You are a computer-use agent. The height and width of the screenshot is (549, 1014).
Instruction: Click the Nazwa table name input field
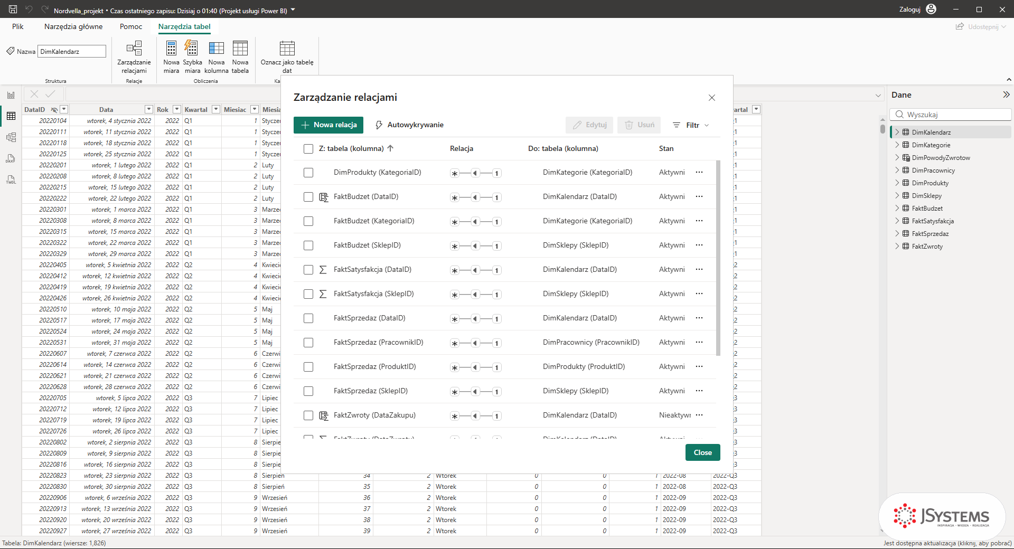point(72,51)
